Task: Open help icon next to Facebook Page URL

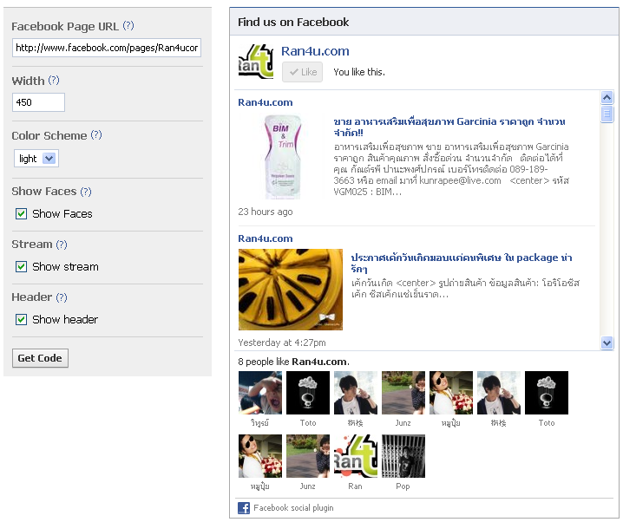Action: click(128, 26)
